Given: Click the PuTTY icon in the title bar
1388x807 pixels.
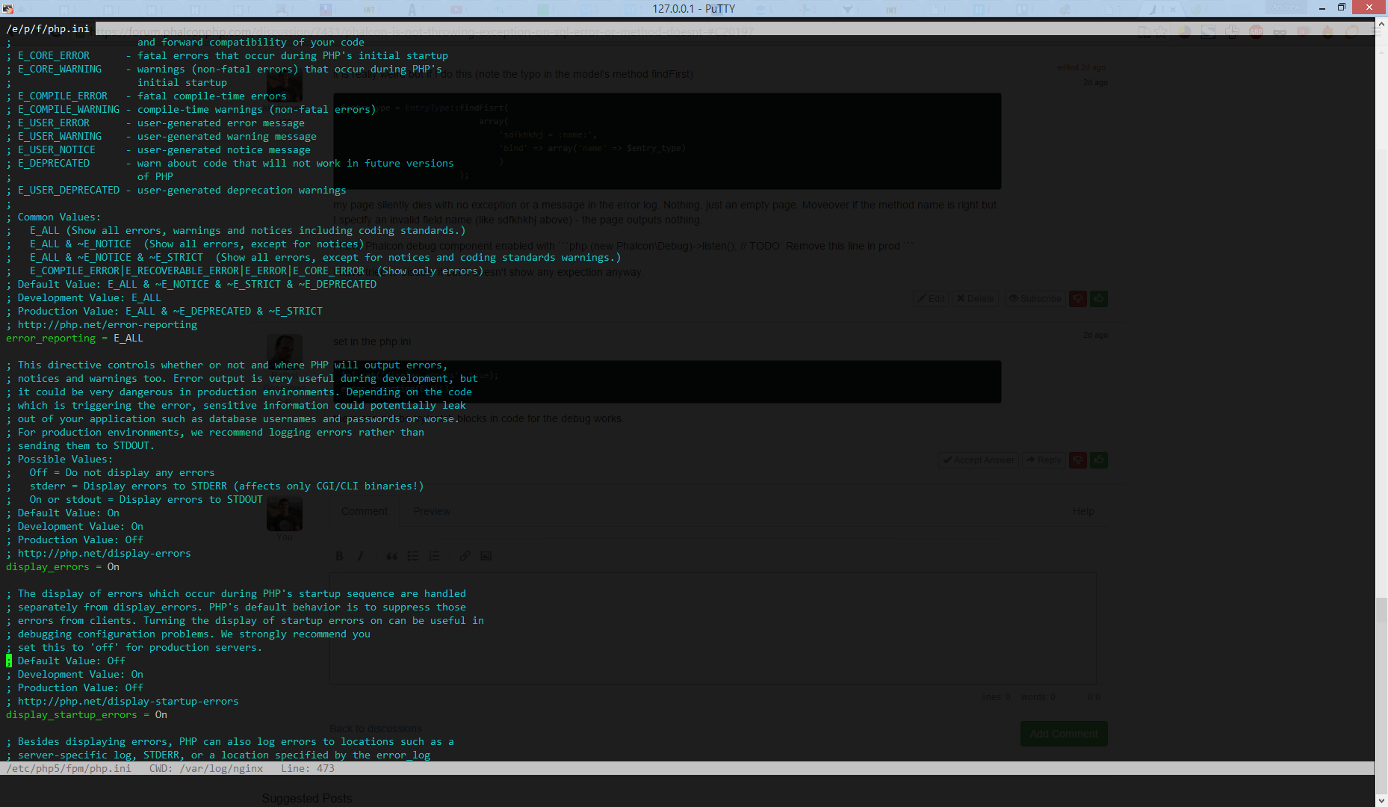Looking at the screenshot, I should (7, 8).
